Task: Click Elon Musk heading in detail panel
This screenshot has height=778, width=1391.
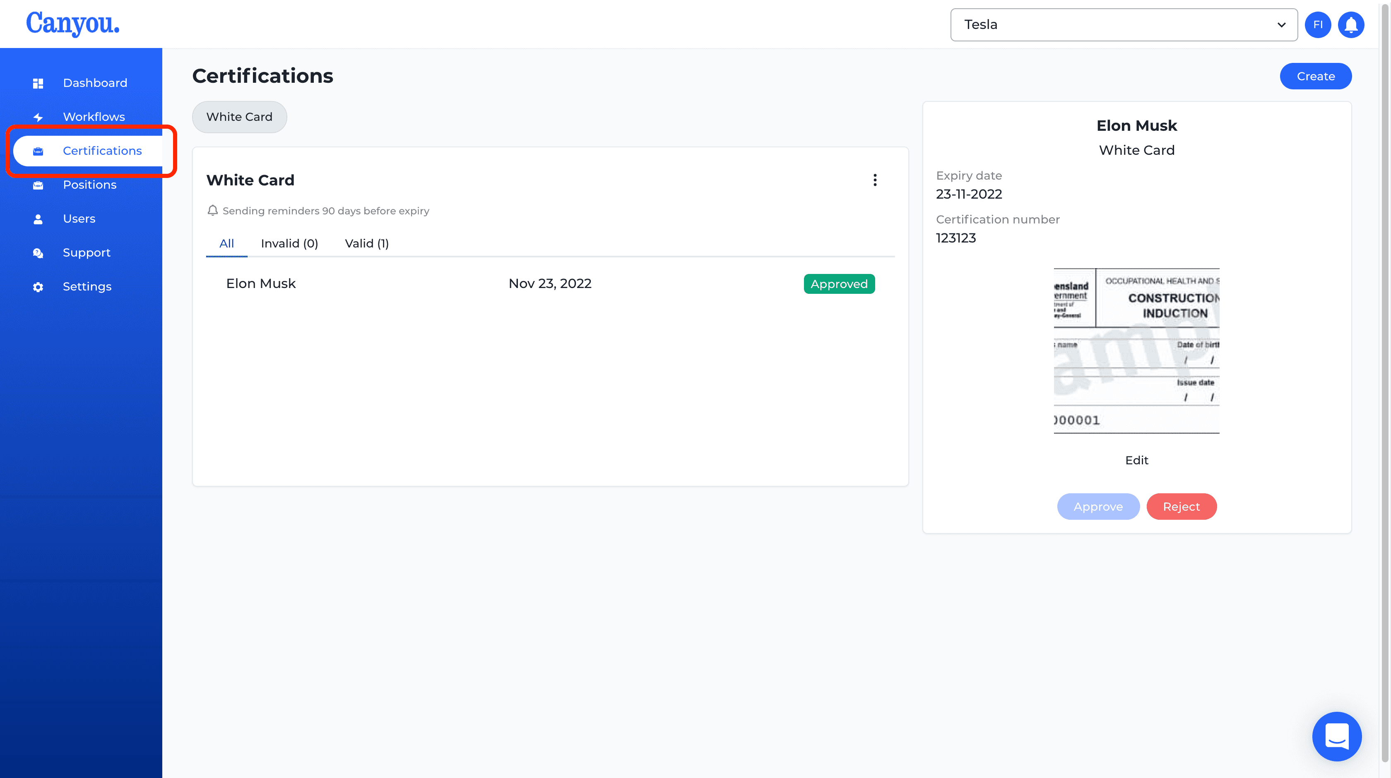Action: click(x=1136, y=126)
